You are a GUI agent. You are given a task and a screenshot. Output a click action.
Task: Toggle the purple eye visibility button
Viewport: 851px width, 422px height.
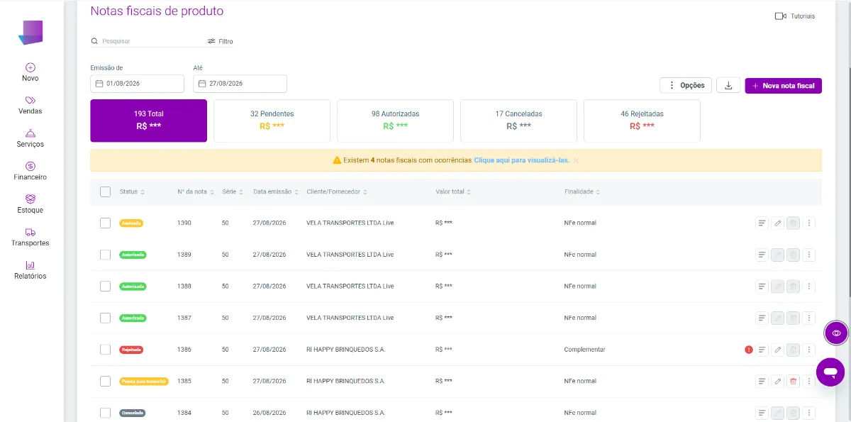[x=837, y=333]
